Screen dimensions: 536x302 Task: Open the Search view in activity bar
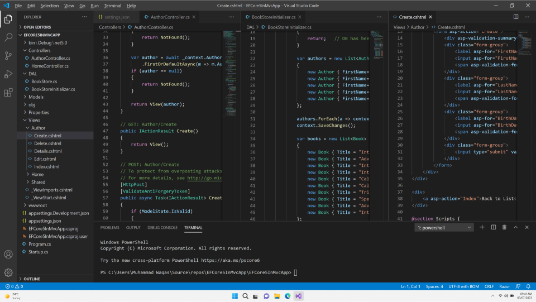[x=8, y=37]
